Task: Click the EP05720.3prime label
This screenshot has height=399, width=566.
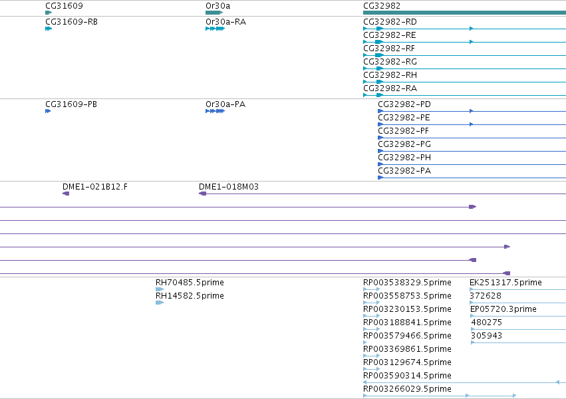Action: [x=503, y=309]
